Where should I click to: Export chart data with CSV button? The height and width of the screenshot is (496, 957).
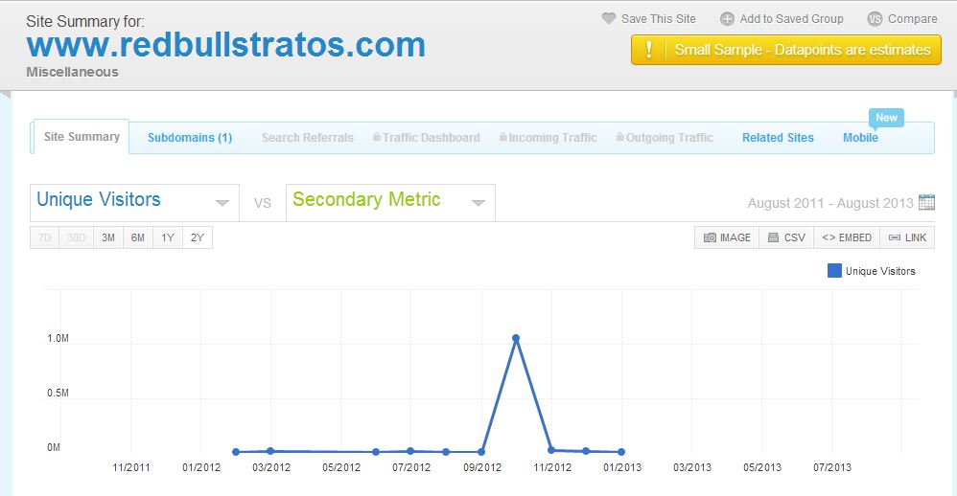point(786,237)
